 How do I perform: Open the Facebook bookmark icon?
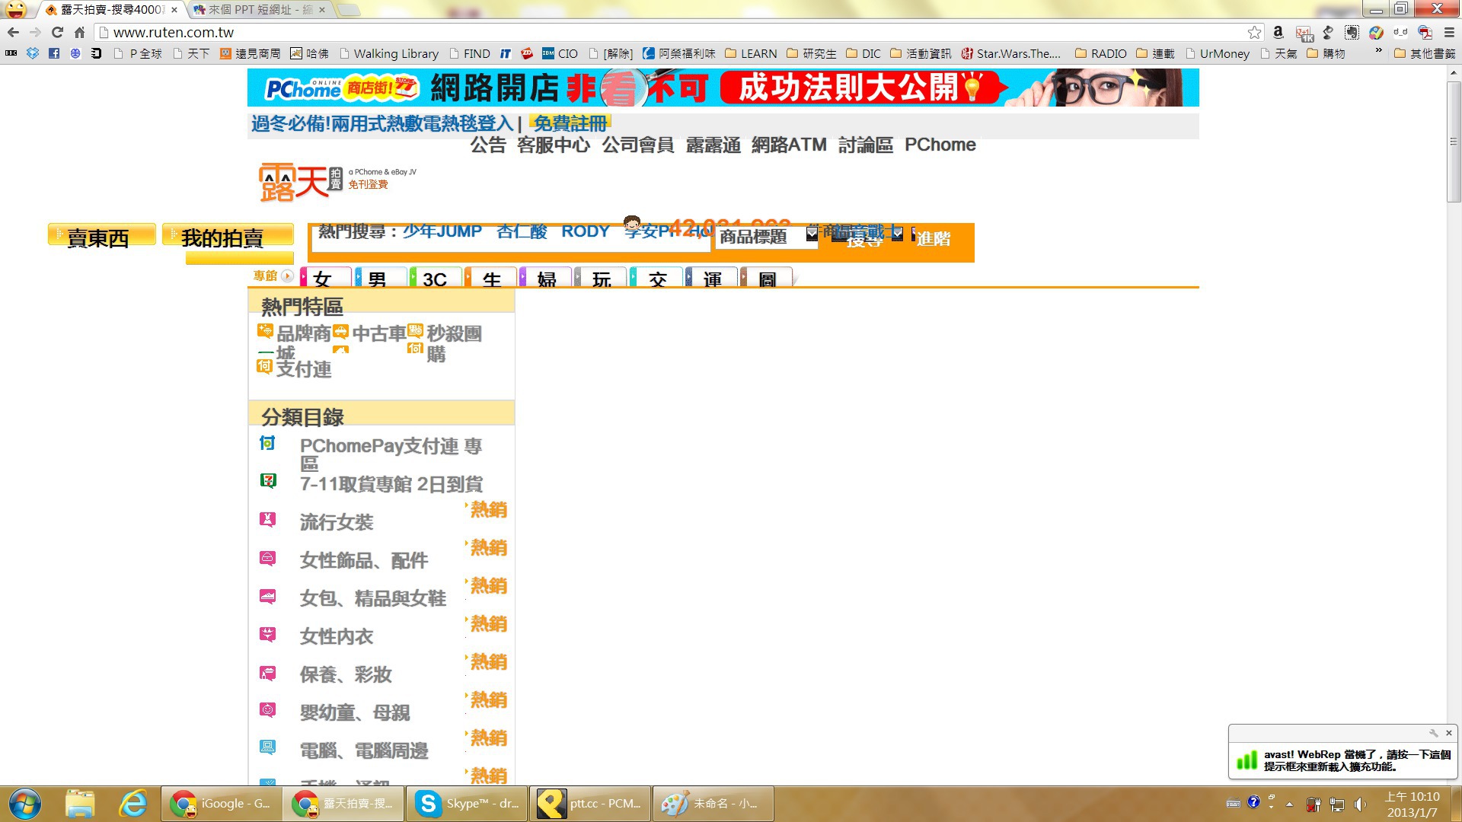(54, 53)
